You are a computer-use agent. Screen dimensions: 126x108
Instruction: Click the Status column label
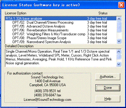[x=103, y=13]
